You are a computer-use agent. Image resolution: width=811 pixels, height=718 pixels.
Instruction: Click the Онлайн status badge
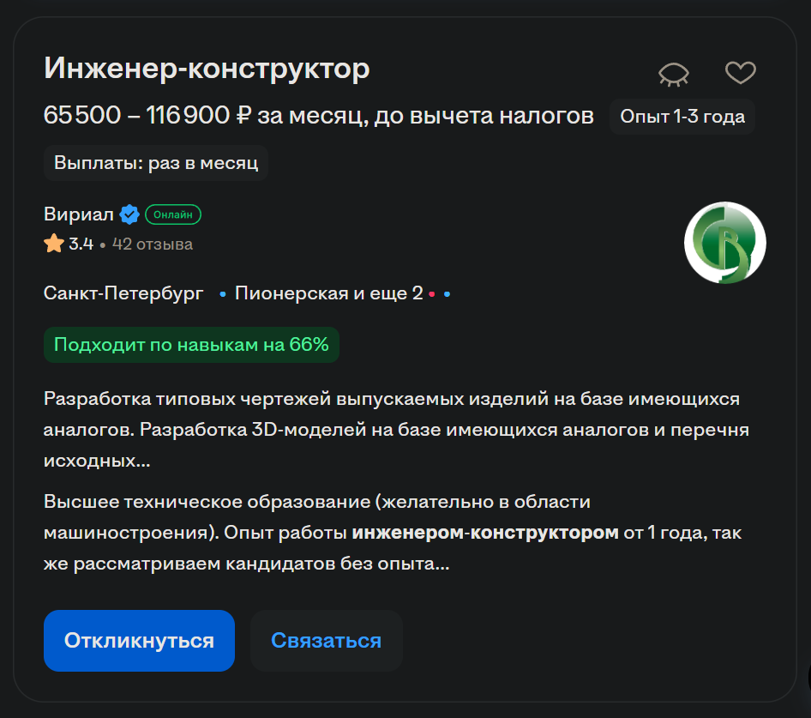point(173,214)
